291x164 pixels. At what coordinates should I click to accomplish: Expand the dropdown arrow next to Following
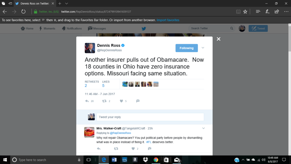click(203, 48)
